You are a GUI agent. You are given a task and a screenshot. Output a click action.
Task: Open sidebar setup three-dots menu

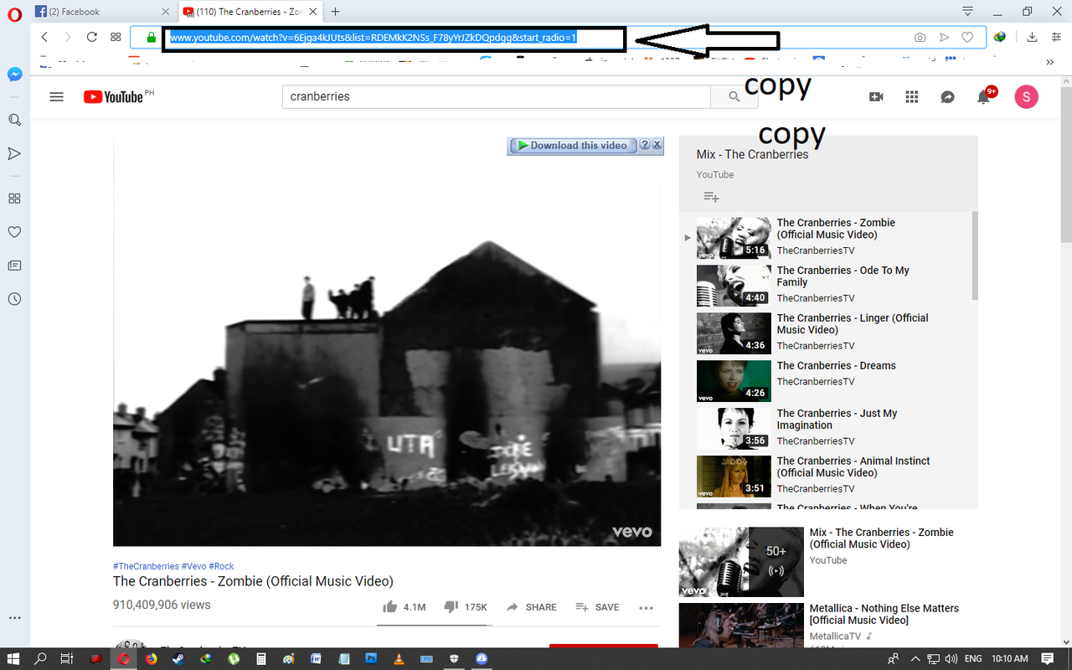point(14,617)
